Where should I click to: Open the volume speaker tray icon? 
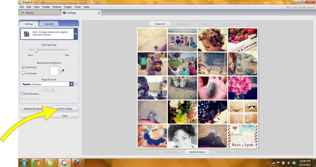289,163
